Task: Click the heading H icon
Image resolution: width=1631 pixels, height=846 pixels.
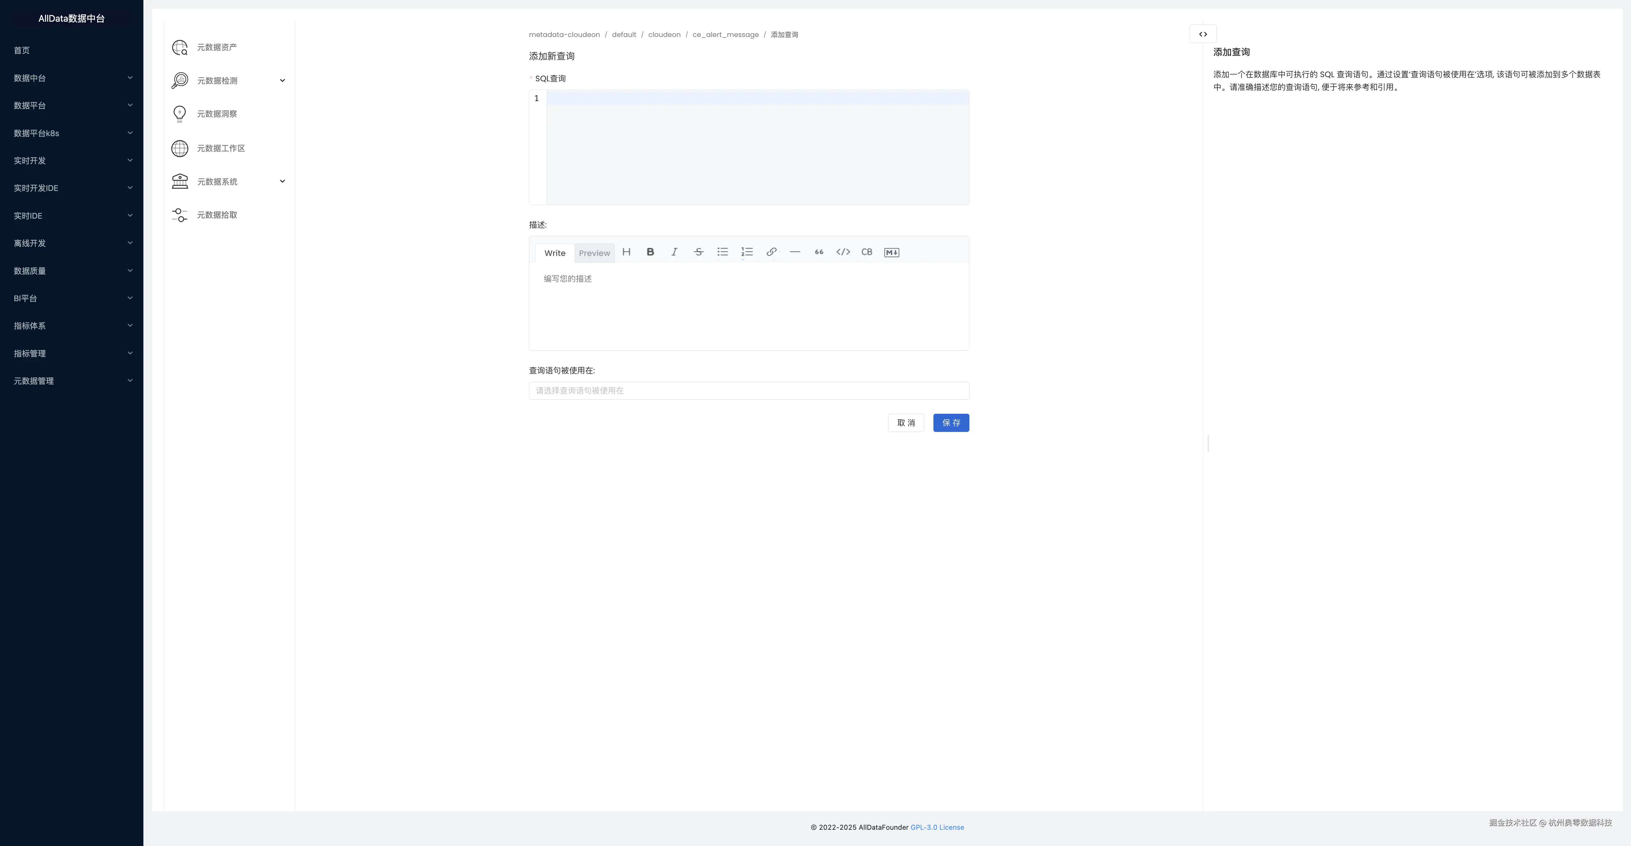Action: click(626, 252)
